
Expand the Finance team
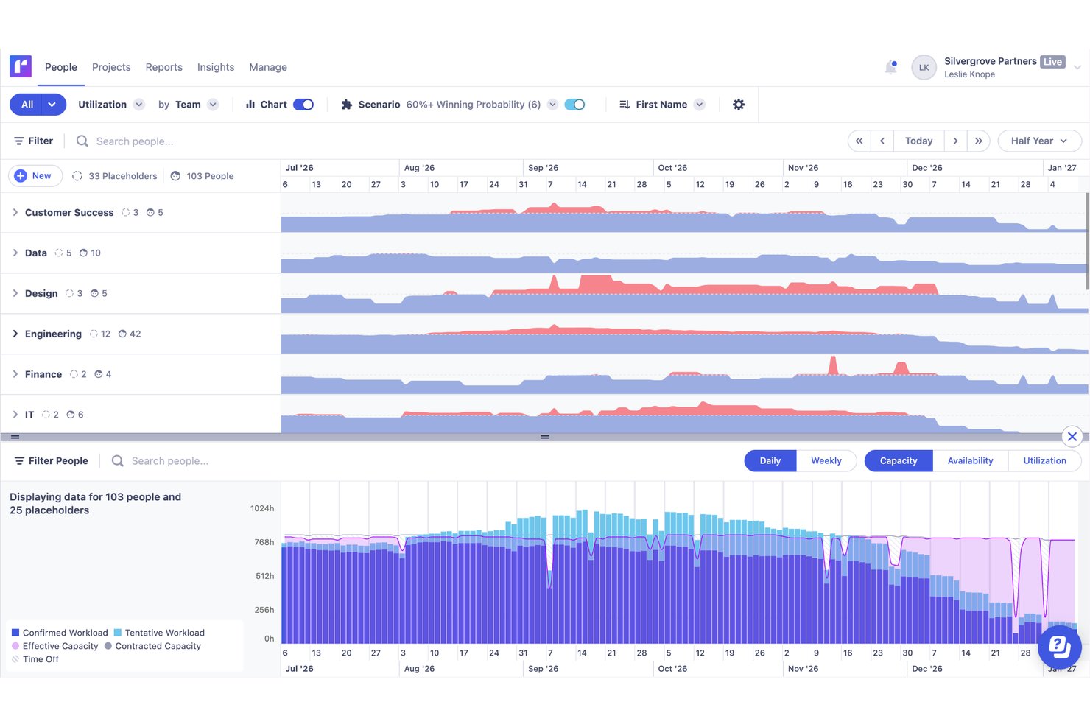click(x=15, y=374)
